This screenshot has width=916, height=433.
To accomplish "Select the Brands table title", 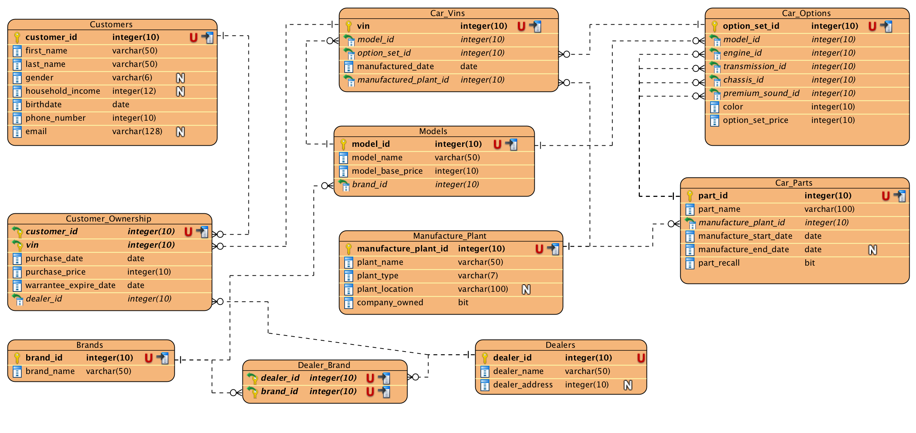I will point(90,345).
